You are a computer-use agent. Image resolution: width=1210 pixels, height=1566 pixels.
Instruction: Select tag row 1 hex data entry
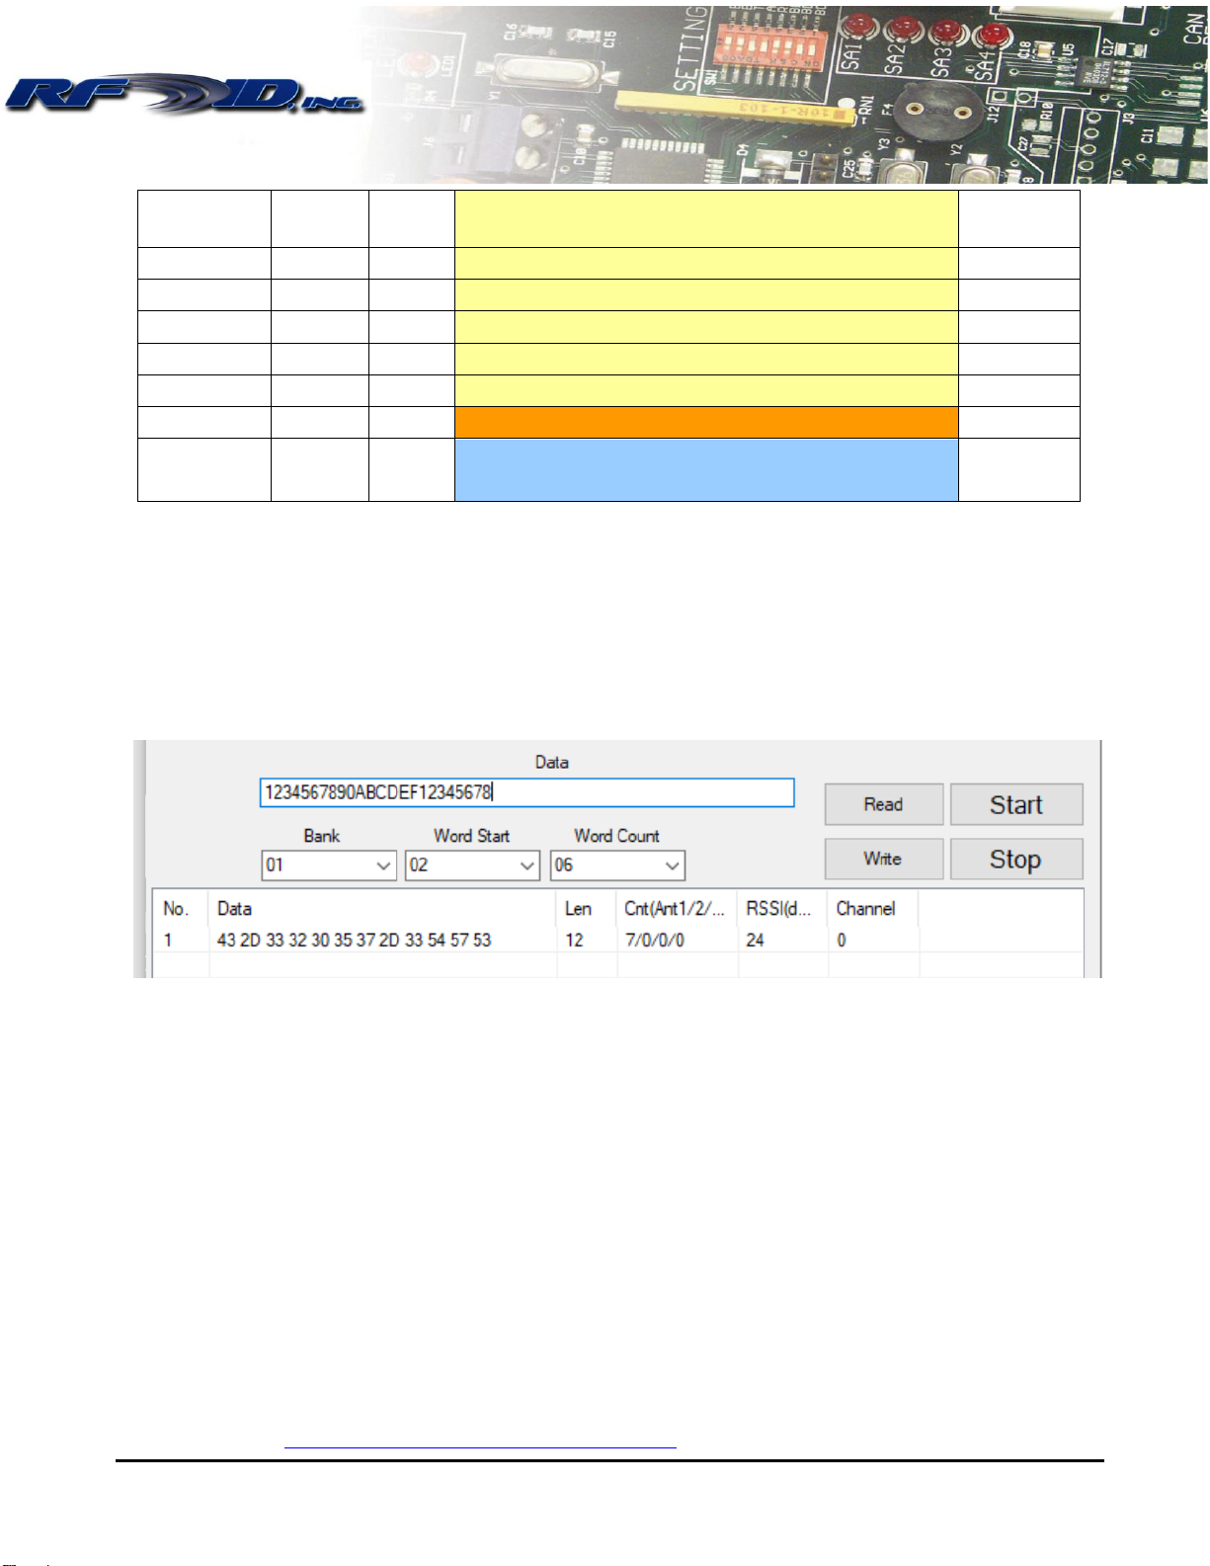pyautogui.click(x=355, y=941)
